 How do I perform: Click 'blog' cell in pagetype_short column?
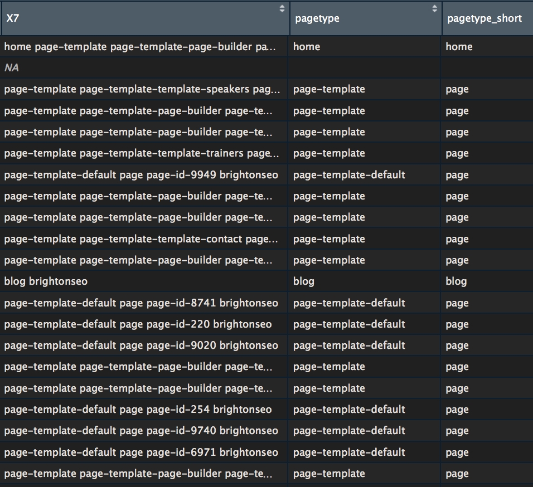click(x=456, y=281)
